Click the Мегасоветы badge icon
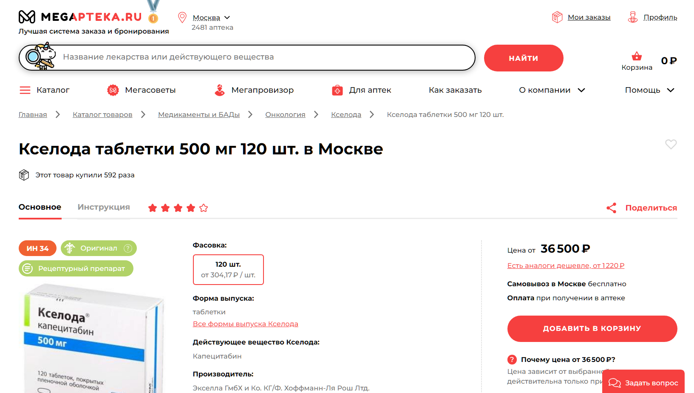Screen dimensions: 694x393 coord(113,90)
